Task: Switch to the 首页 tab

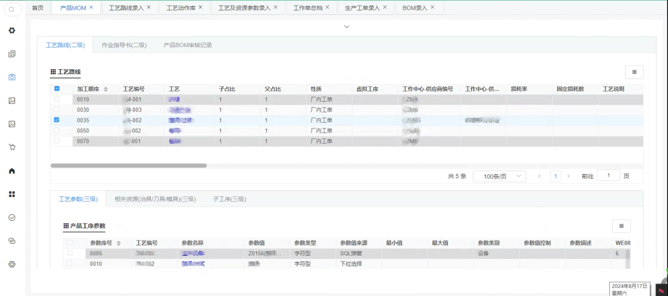Action: point(38,7)
